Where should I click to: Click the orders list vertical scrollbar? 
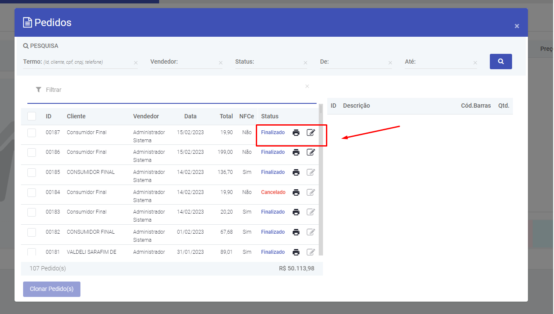[321, 179]
